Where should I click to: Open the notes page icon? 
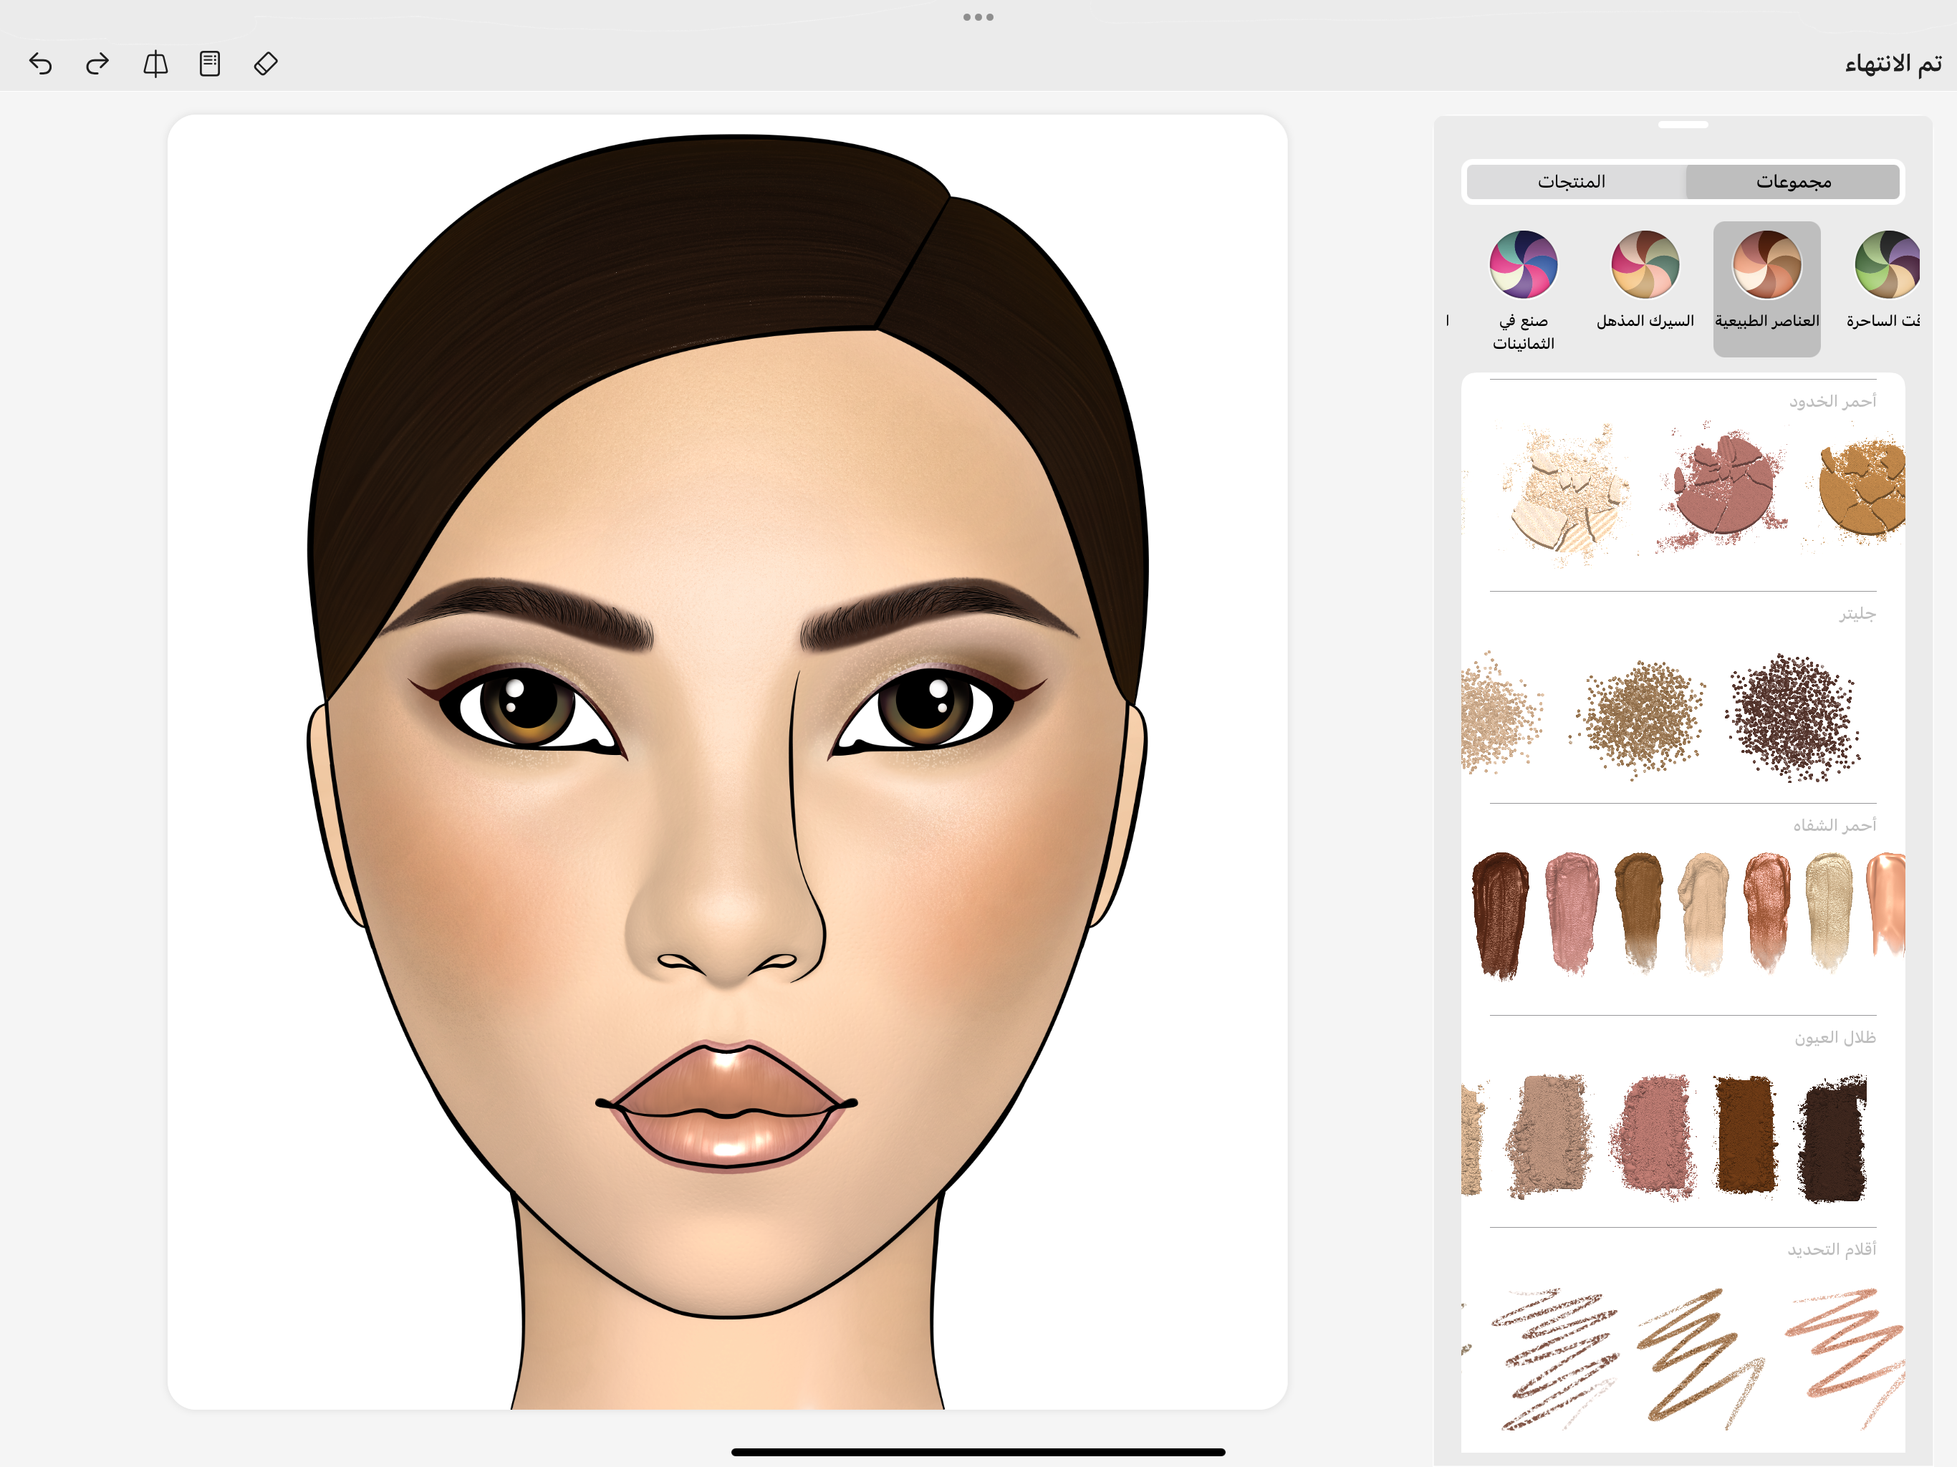click(x=210, y=64)
